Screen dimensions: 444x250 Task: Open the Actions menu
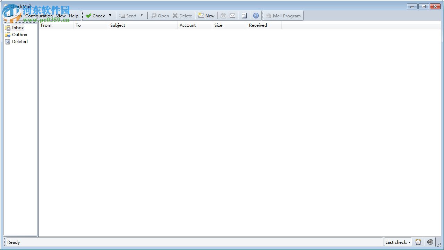point(15,16)
